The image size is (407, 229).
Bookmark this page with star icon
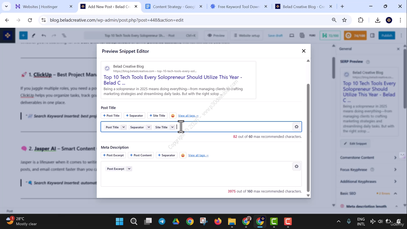[x=344, y=20]
